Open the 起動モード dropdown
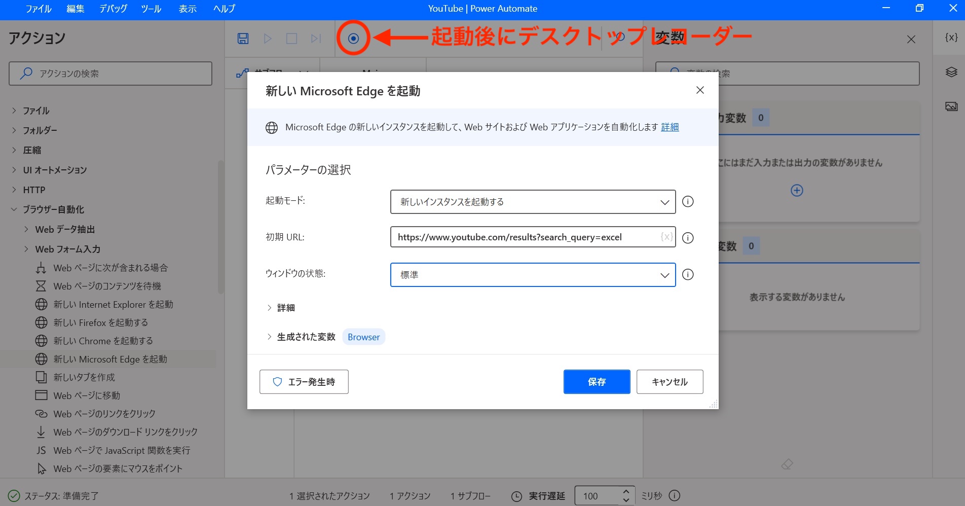 pos(533,202)
